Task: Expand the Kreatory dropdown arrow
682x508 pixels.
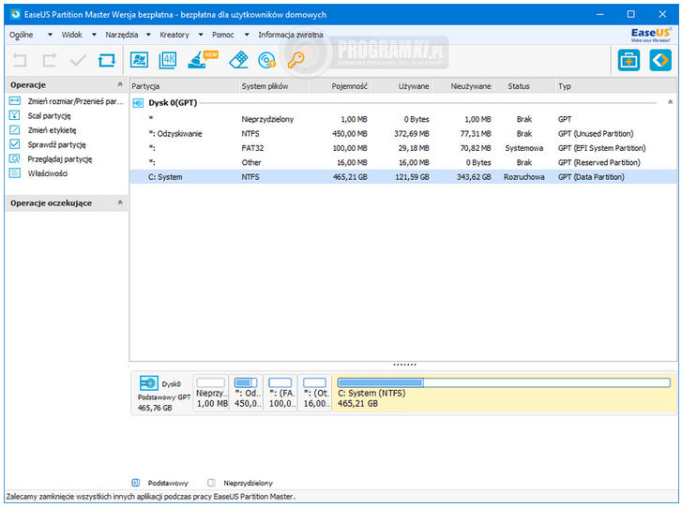Action: (201, 35)
